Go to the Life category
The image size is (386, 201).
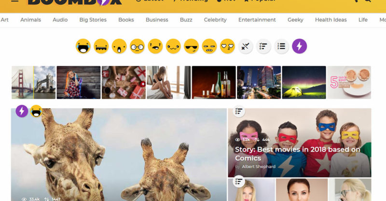click(363, 20)
